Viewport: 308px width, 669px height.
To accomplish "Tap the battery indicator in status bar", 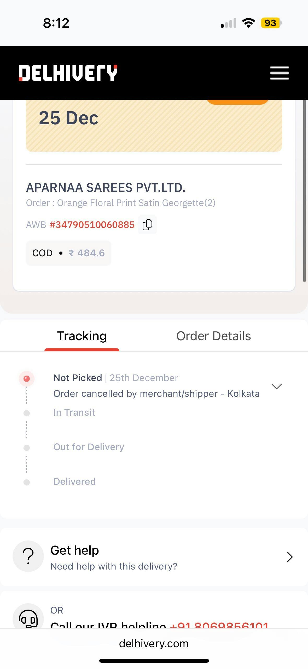I will coord(271,23).
